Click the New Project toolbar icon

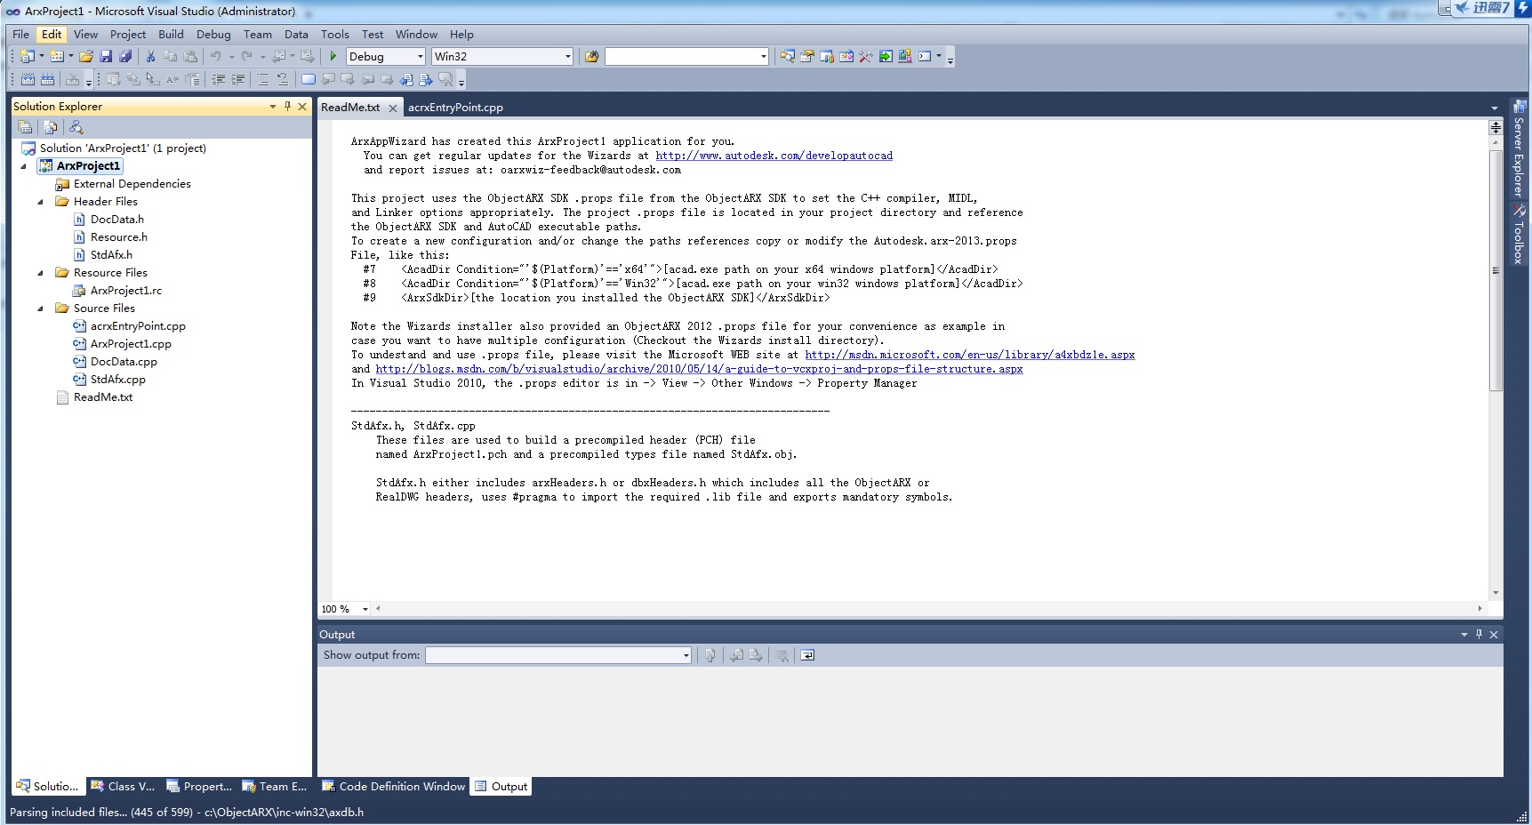[27, 56]
